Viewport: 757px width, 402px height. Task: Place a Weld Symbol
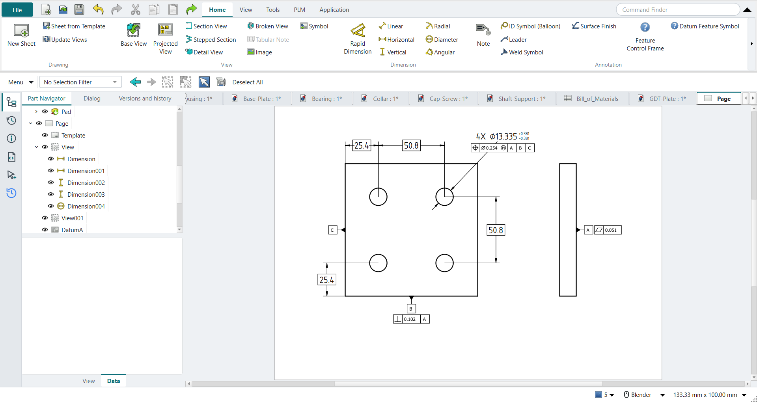[x=522, y=52]
